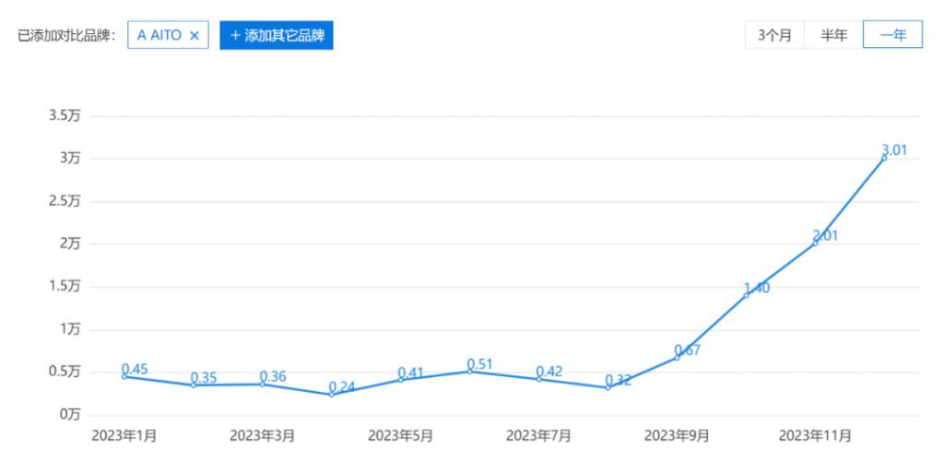Click the 2.01 data point for November
The image size is (944, 462).
[815, 243]
